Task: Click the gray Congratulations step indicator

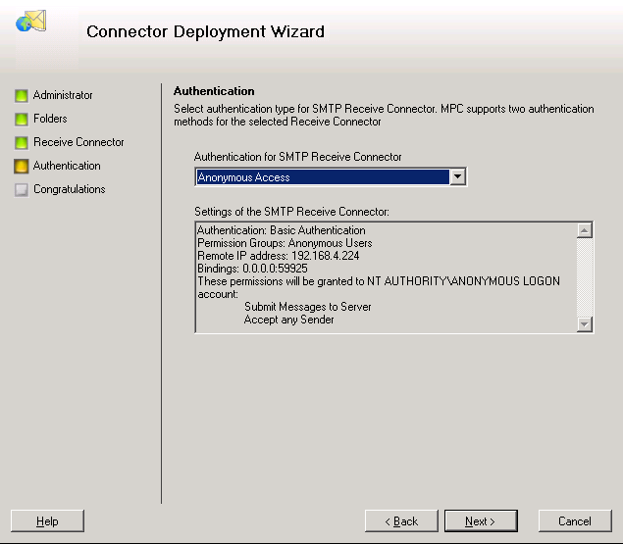Action: [x=22, y=190]
